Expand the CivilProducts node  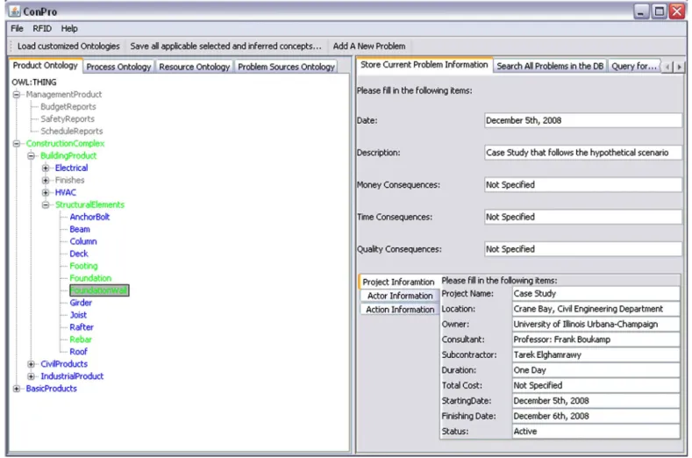[x=31, y=364]
